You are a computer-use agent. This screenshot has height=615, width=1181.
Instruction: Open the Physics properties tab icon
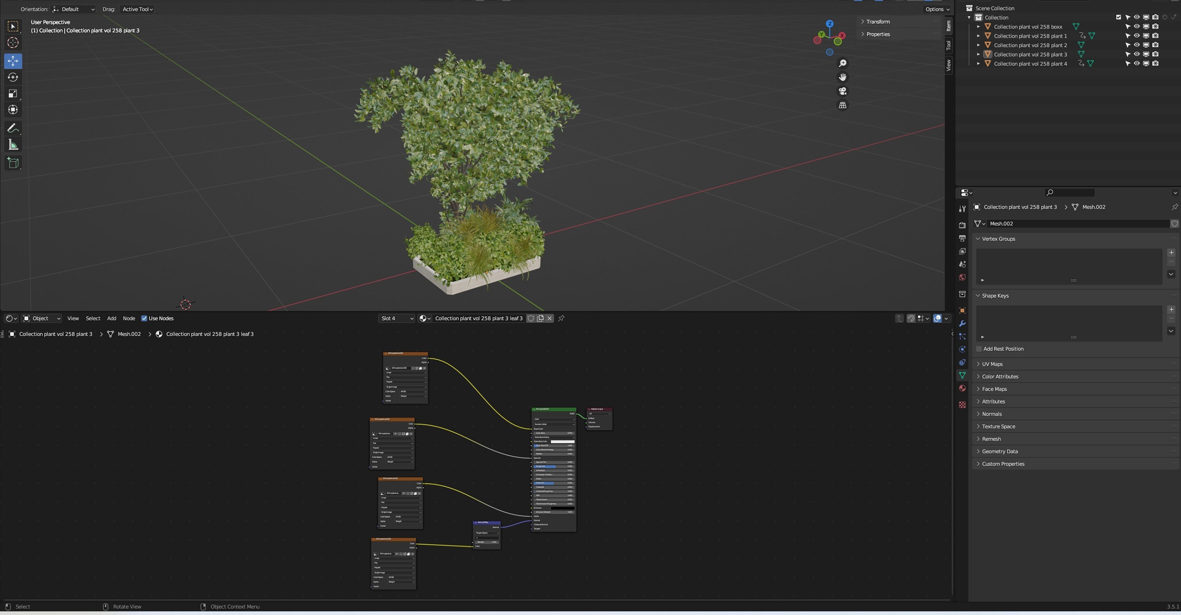tap(962, 349)
